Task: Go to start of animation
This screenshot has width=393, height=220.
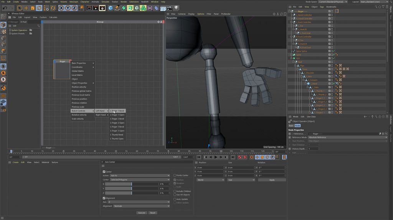Action: tap(199, 157)
